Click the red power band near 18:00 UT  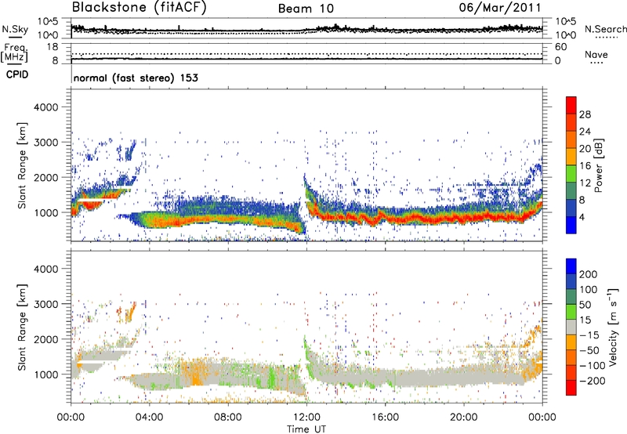[425, 219]
